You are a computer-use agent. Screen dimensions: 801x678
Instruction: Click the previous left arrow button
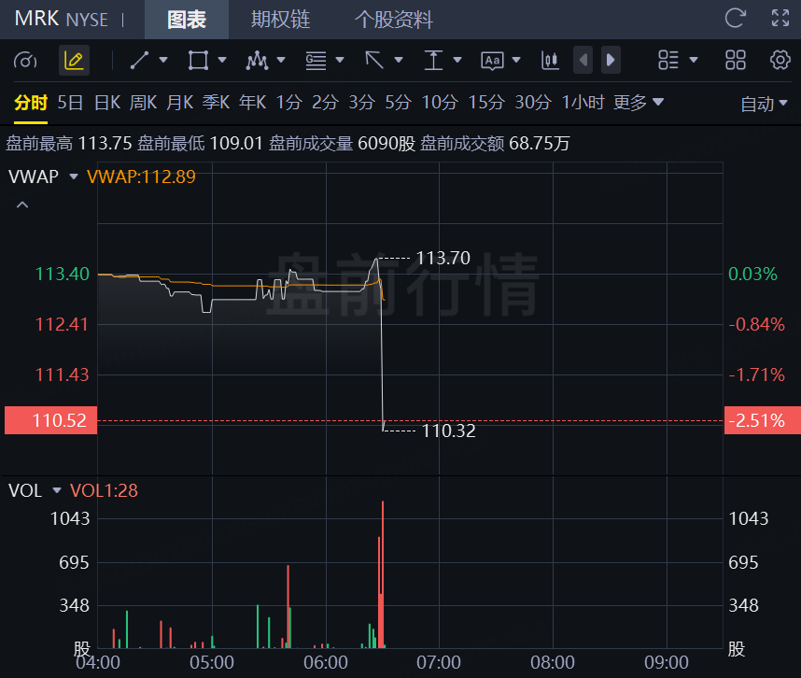click(583, 61)
